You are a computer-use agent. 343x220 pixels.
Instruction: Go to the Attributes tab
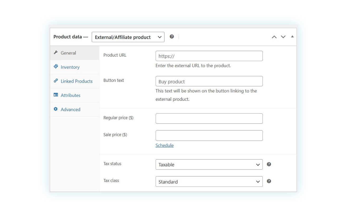(x=75, y=95)
